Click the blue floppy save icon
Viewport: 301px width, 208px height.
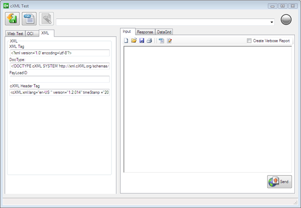tap(142, 40)
